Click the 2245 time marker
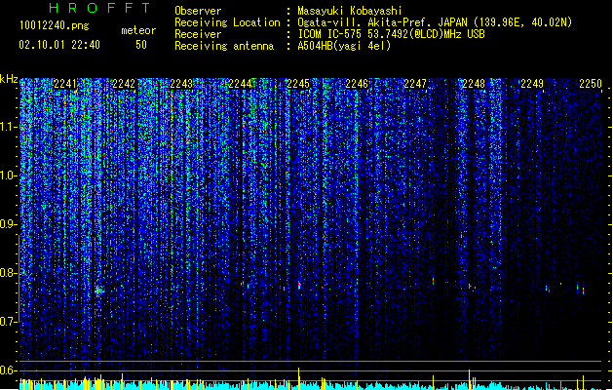The height and width of the screenshot is (390, 613). [298, 84]
